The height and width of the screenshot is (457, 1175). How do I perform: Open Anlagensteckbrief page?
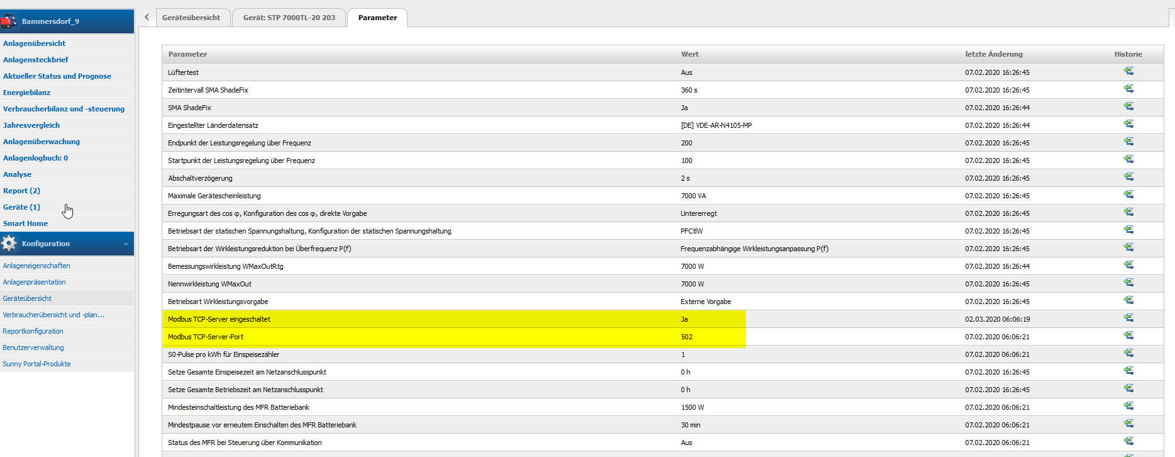[x=36, y=60]
